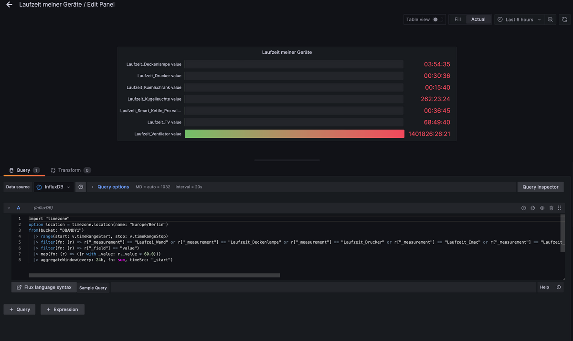
Task: Collapse query row A
Action: pyautogui.click(x=9, y=208)
